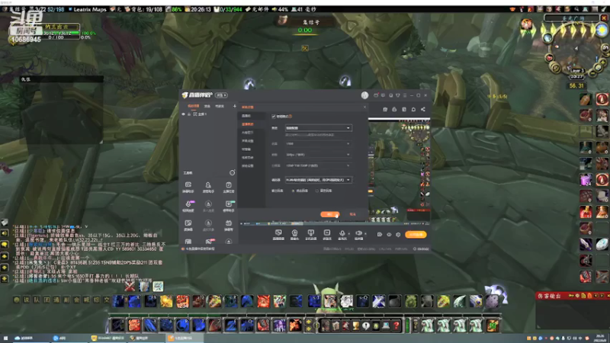Click the day-night sun icon on the minimap
The height and width of the screenshot is (343, 610).
pos(602,30)
